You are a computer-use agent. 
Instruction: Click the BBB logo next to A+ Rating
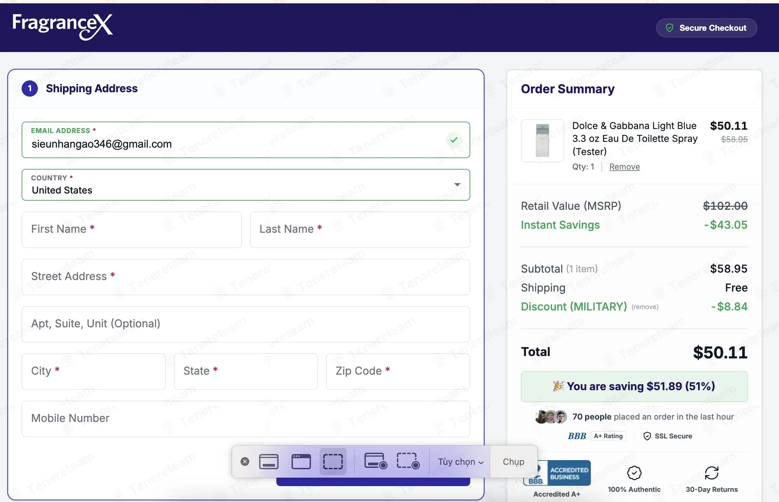point(577,436)
